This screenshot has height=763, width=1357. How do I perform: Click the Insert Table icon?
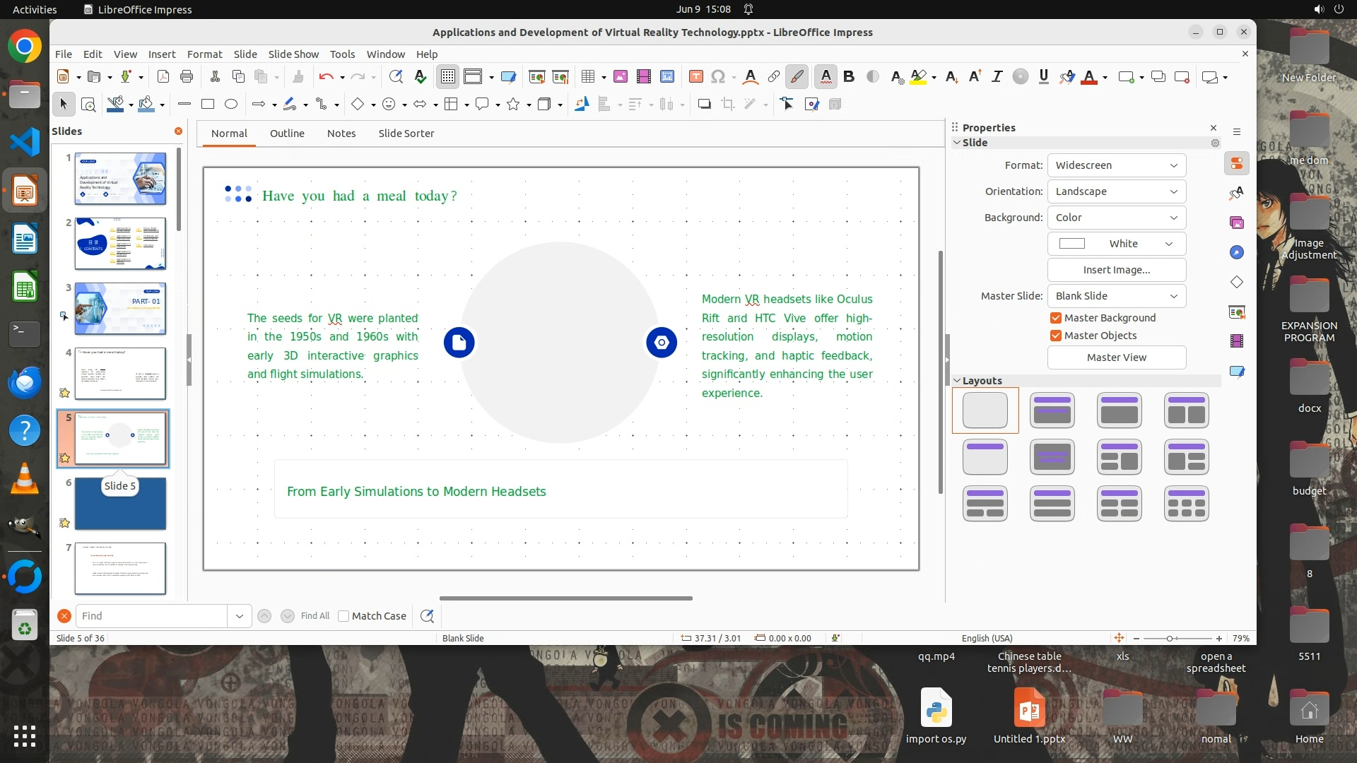click(x=588, y=77)
